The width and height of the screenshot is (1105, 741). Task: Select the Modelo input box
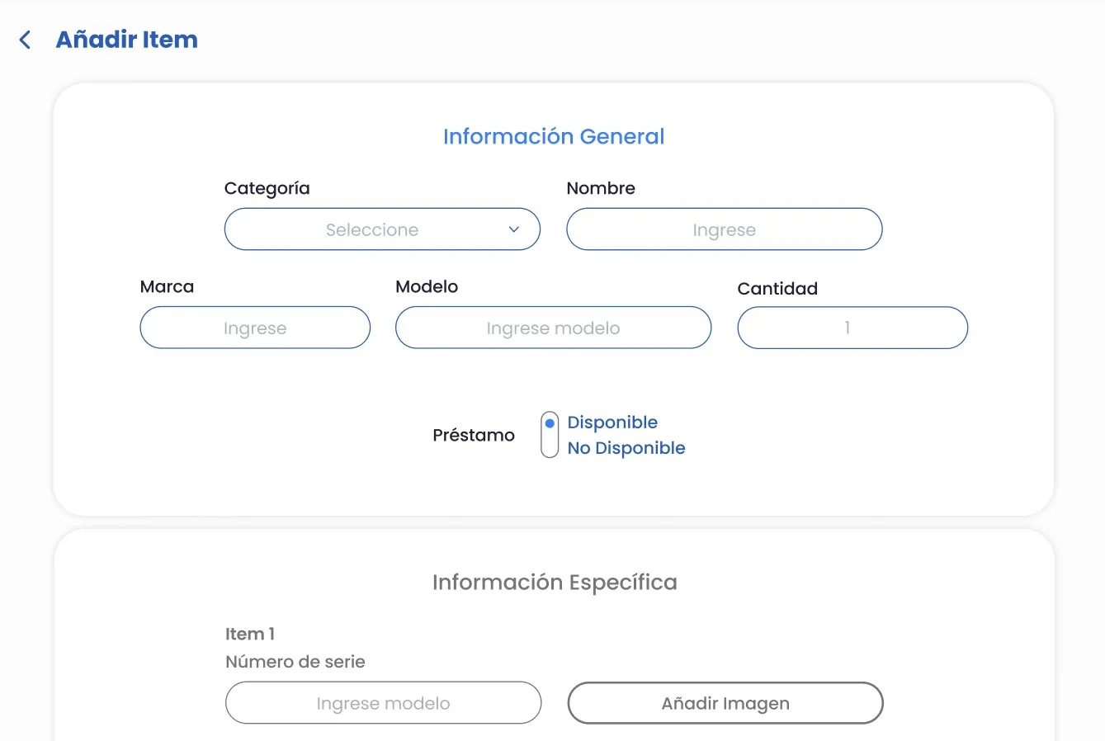click(552, 328)
